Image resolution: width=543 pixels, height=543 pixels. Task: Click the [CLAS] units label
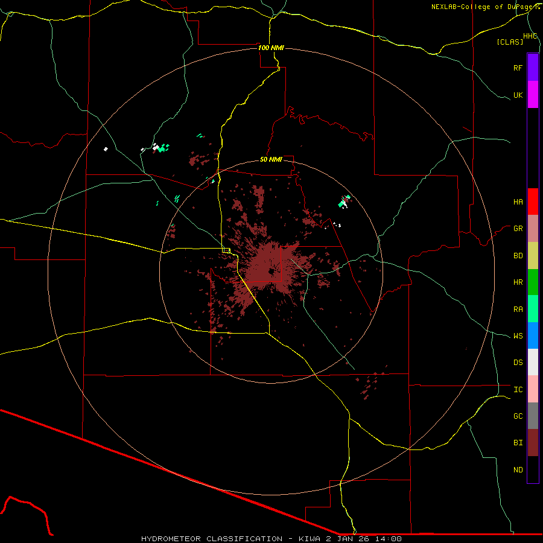(x=510, y=42)
